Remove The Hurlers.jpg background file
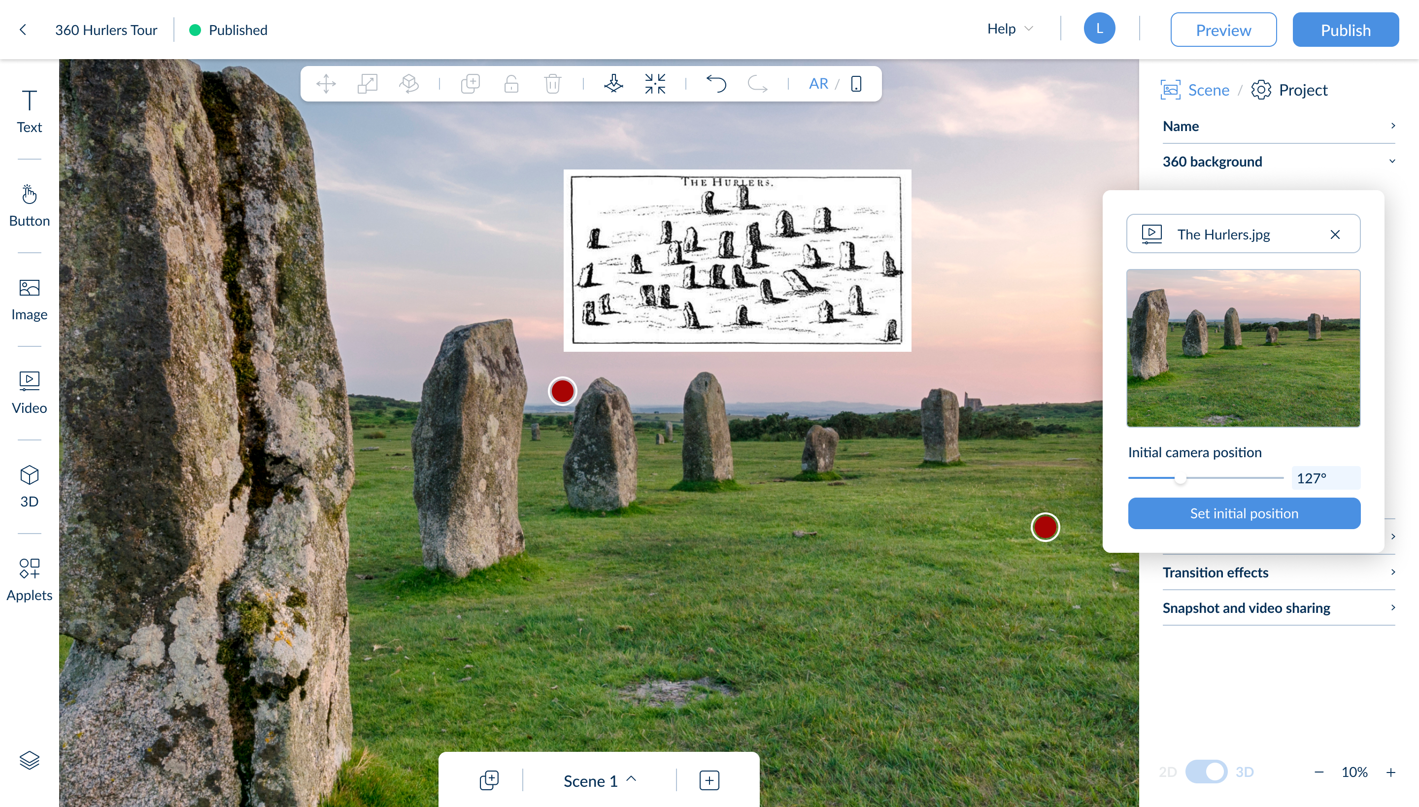The height and width of the screenshot is (807, 1419). pos(1335,235)
